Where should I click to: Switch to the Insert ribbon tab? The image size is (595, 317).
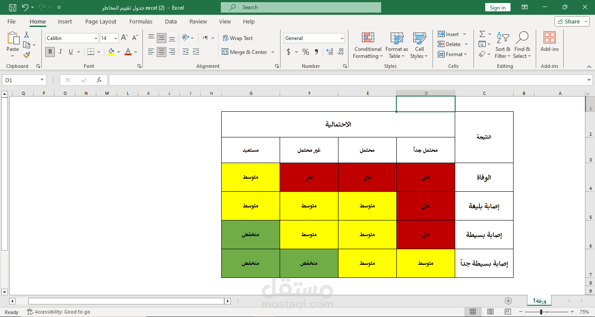click(65, 21)
